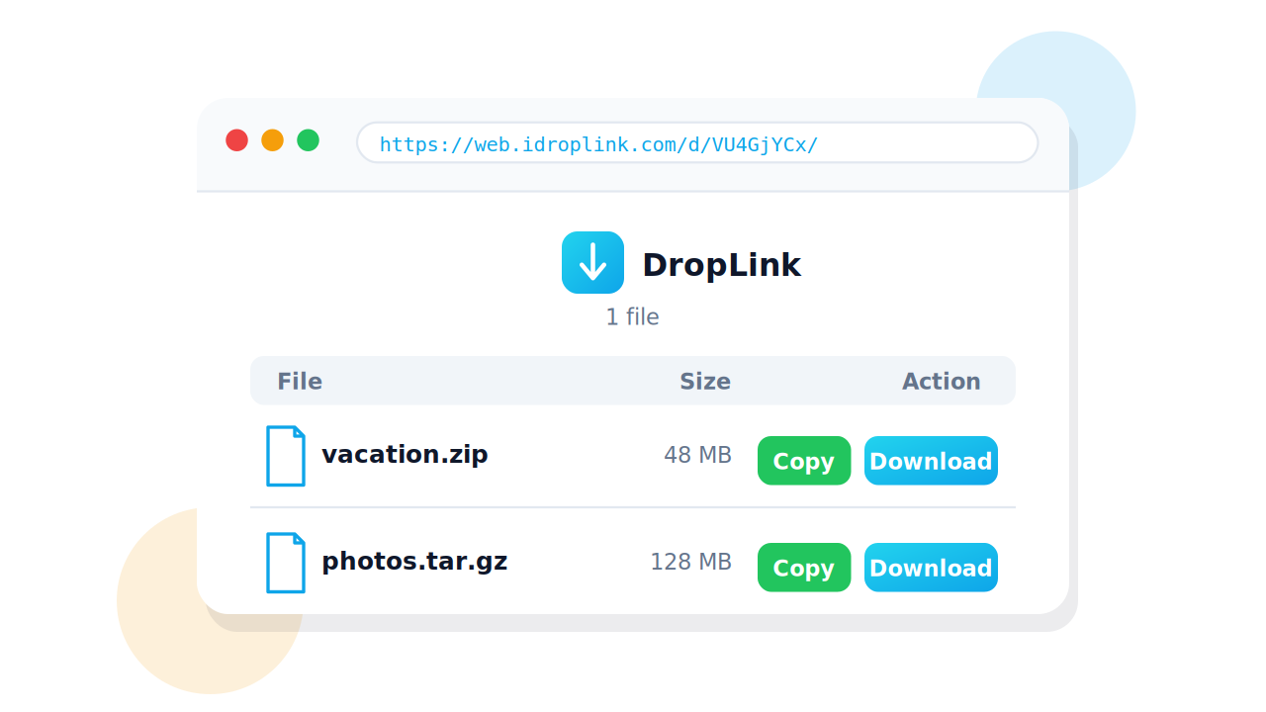Click the Action column header

click(942, 382)
